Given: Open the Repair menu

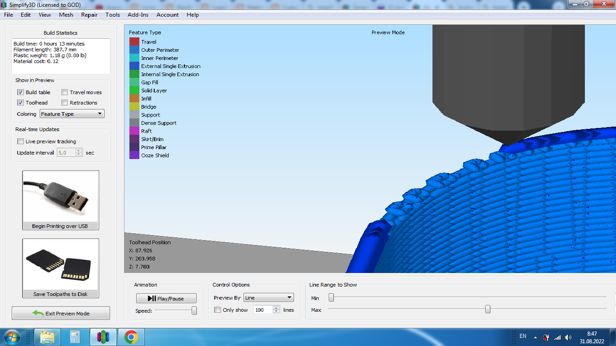Looking at the screenshot, I should point(89,15).
